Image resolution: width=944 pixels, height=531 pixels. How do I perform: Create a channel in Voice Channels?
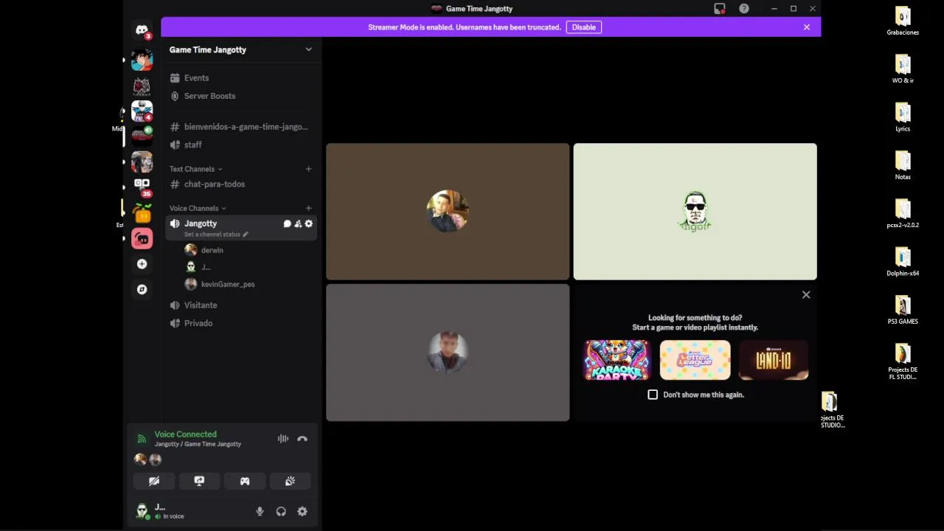pos(308,208)
